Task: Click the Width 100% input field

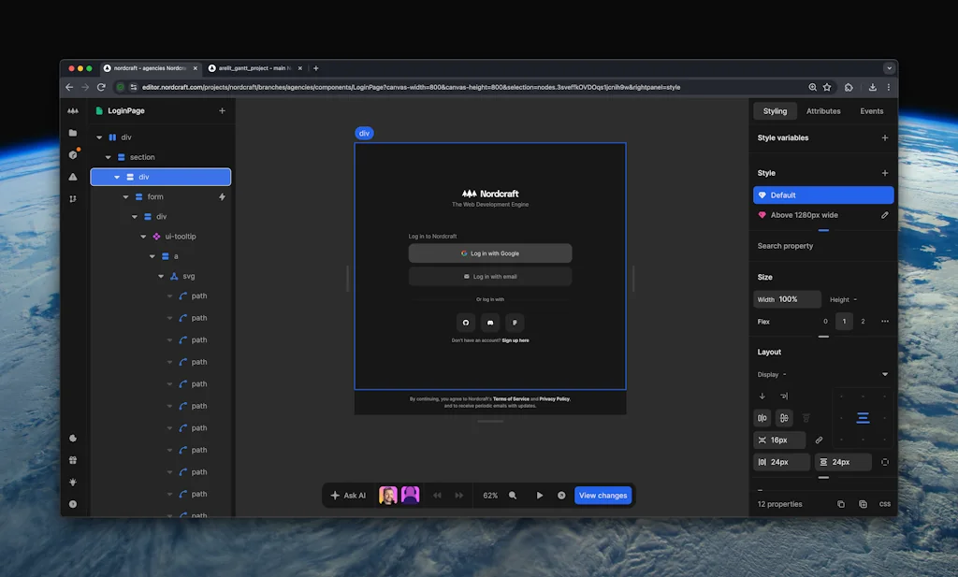Action: [x=786, y=298]
